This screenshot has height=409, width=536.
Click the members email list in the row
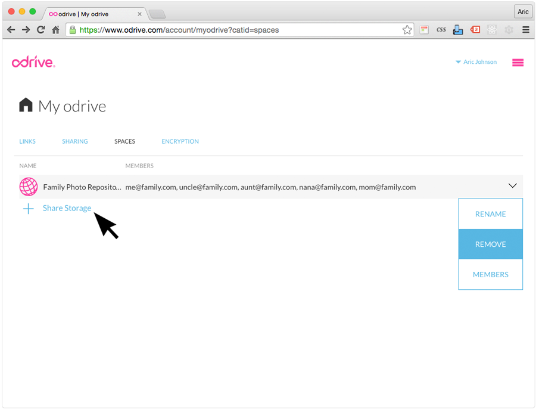pos(270,187)
